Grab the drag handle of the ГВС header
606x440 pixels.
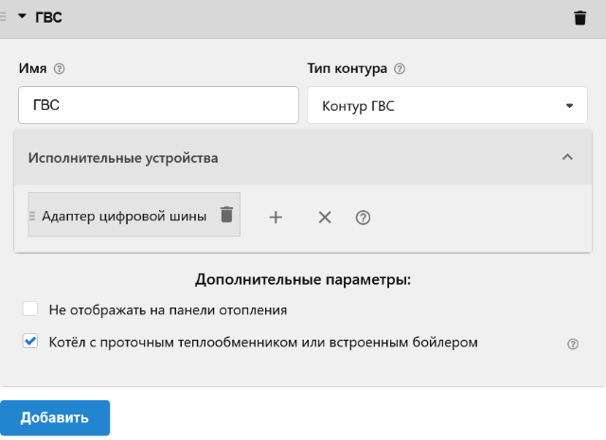(5, 17)
